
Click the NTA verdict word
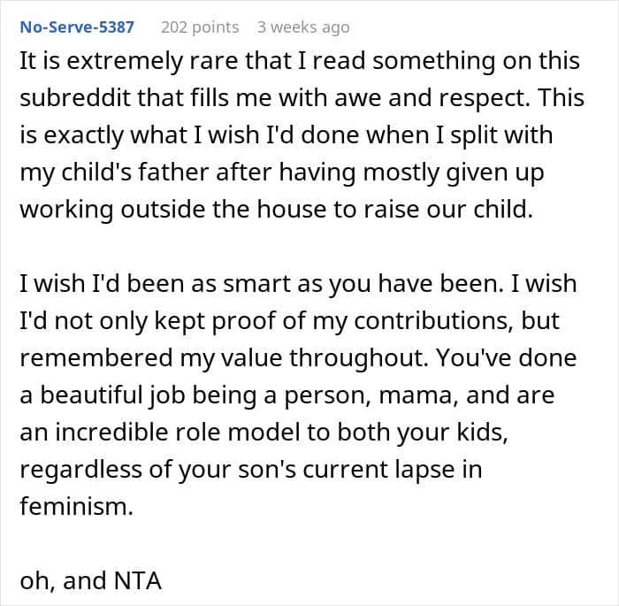click(x=137, y=580)
